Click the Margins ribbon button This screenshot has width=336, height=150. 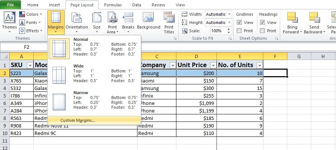(56, 22)
